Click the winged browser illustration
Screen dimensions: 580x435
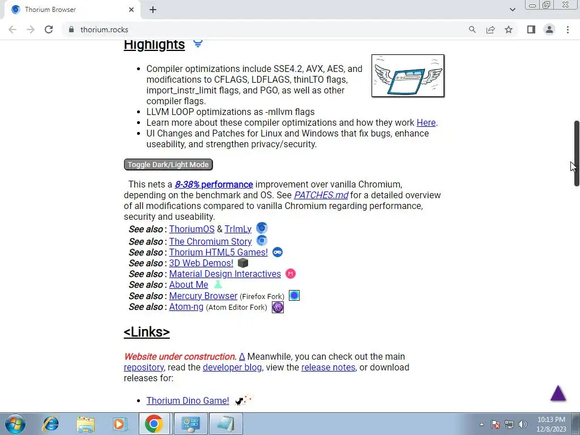(x=408, y=76)
